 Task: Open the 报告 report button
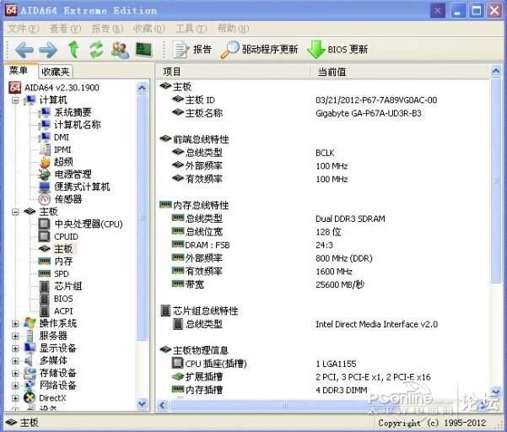[x=192, y=50]
